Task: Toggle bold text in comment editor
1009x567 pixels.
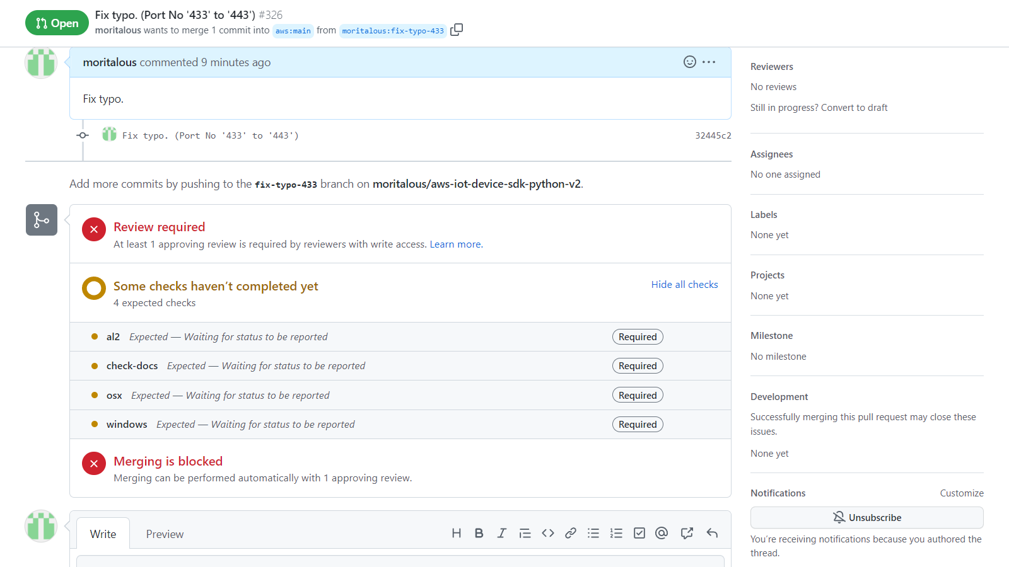Action: pyautogui.click(x=479, y=533)
